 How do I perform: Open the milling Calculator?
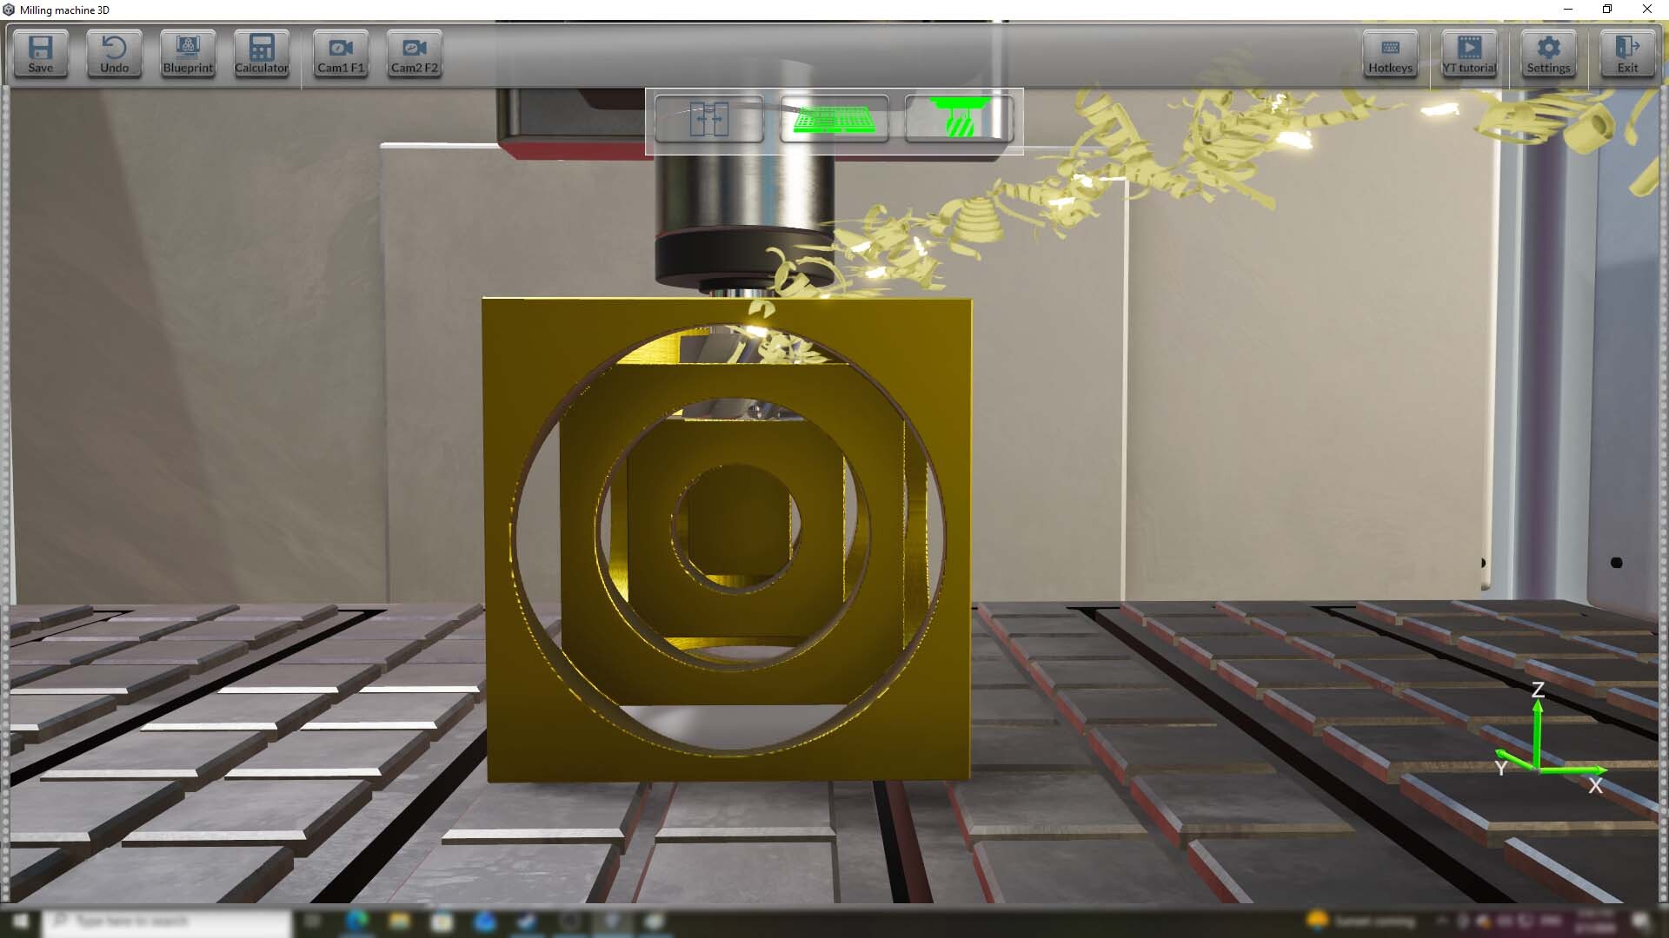(x=262, y=54)
